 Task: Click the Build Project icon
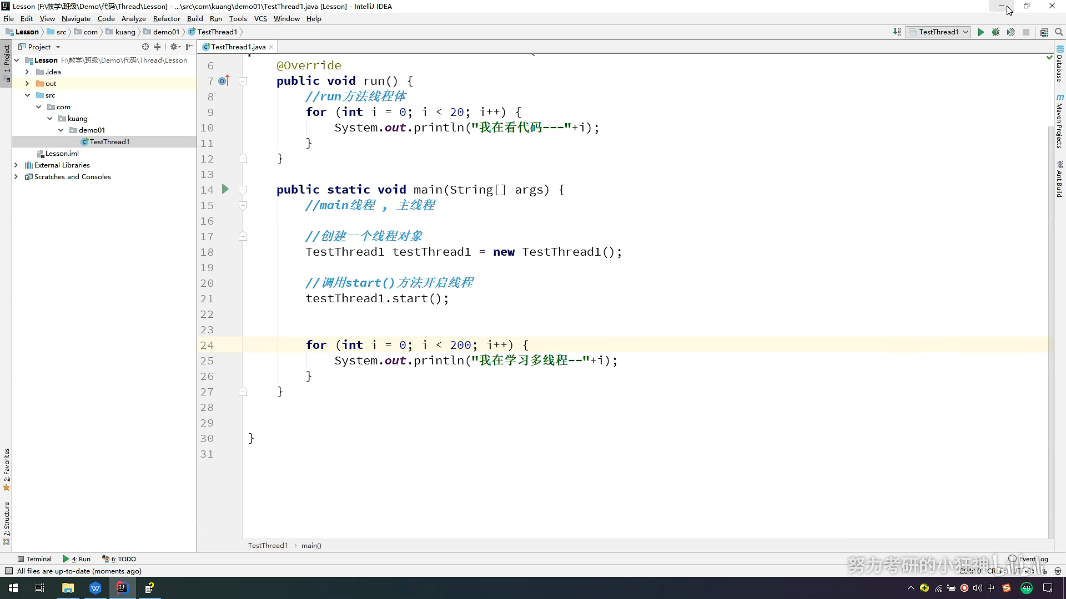click(897, 32)
